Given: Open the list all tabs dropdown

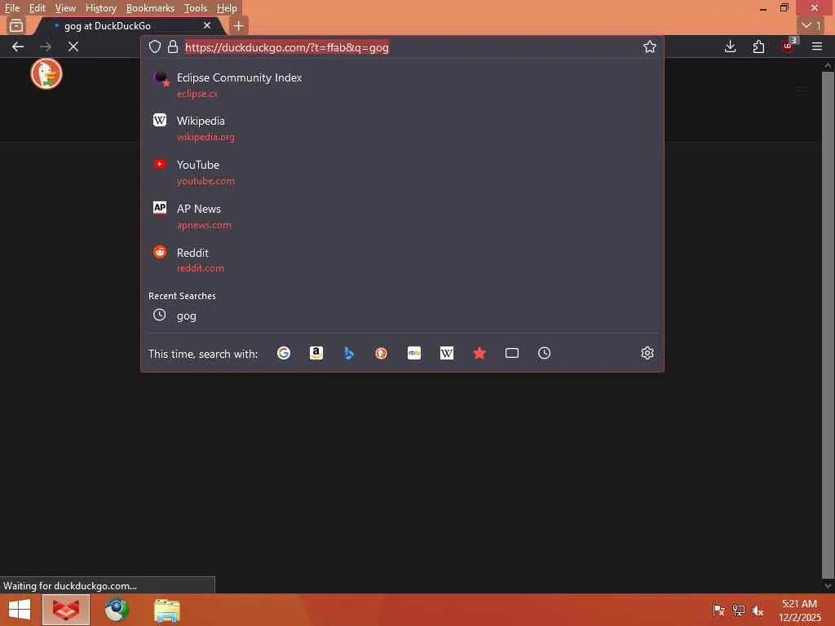Looking at the screenshot, I should point(811,25).
